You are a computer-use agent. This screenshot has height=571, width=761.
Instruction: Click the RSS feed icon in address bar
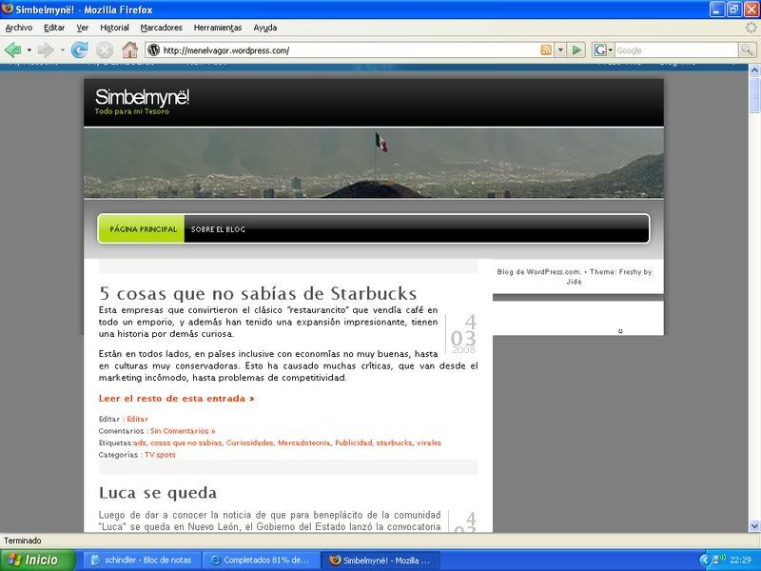[x=546, y=49]
